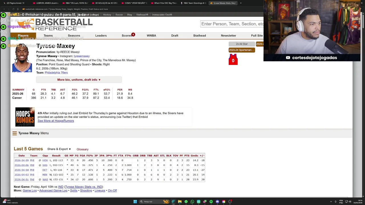The image size is (365, 205).
Task: Open the Newsletter nav item
Action: (x=228, y=36)
